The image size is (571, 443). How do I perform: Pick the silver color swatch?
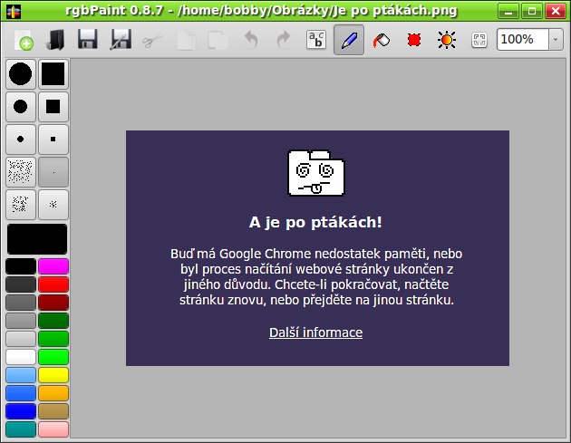[x=21, y=339]
